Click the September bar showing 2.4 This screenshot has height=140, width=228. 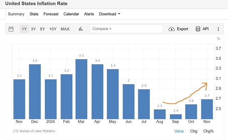(176, 117)
